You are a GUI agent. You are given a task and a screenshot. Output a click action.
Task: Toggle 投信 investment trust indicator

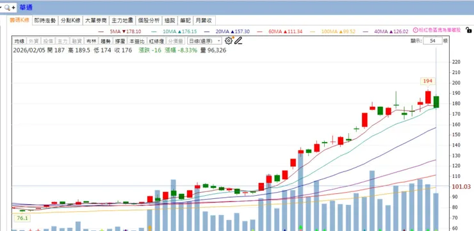coord(48,41)
